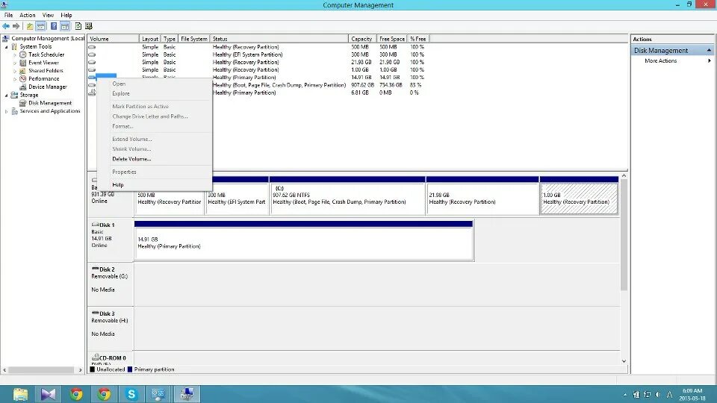Expand Services and Applications node
The image size is (717, 403).
click(x=7, y=111)
